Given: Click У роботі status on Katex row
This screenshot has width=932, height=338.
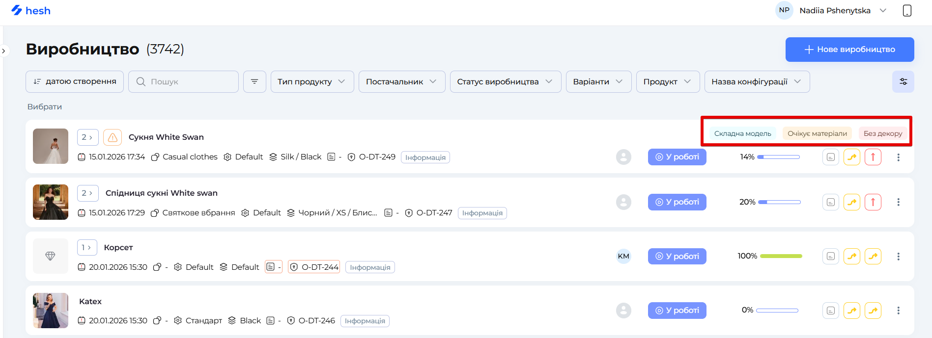Looking at the screenshot, I should (x=677, y=311).
